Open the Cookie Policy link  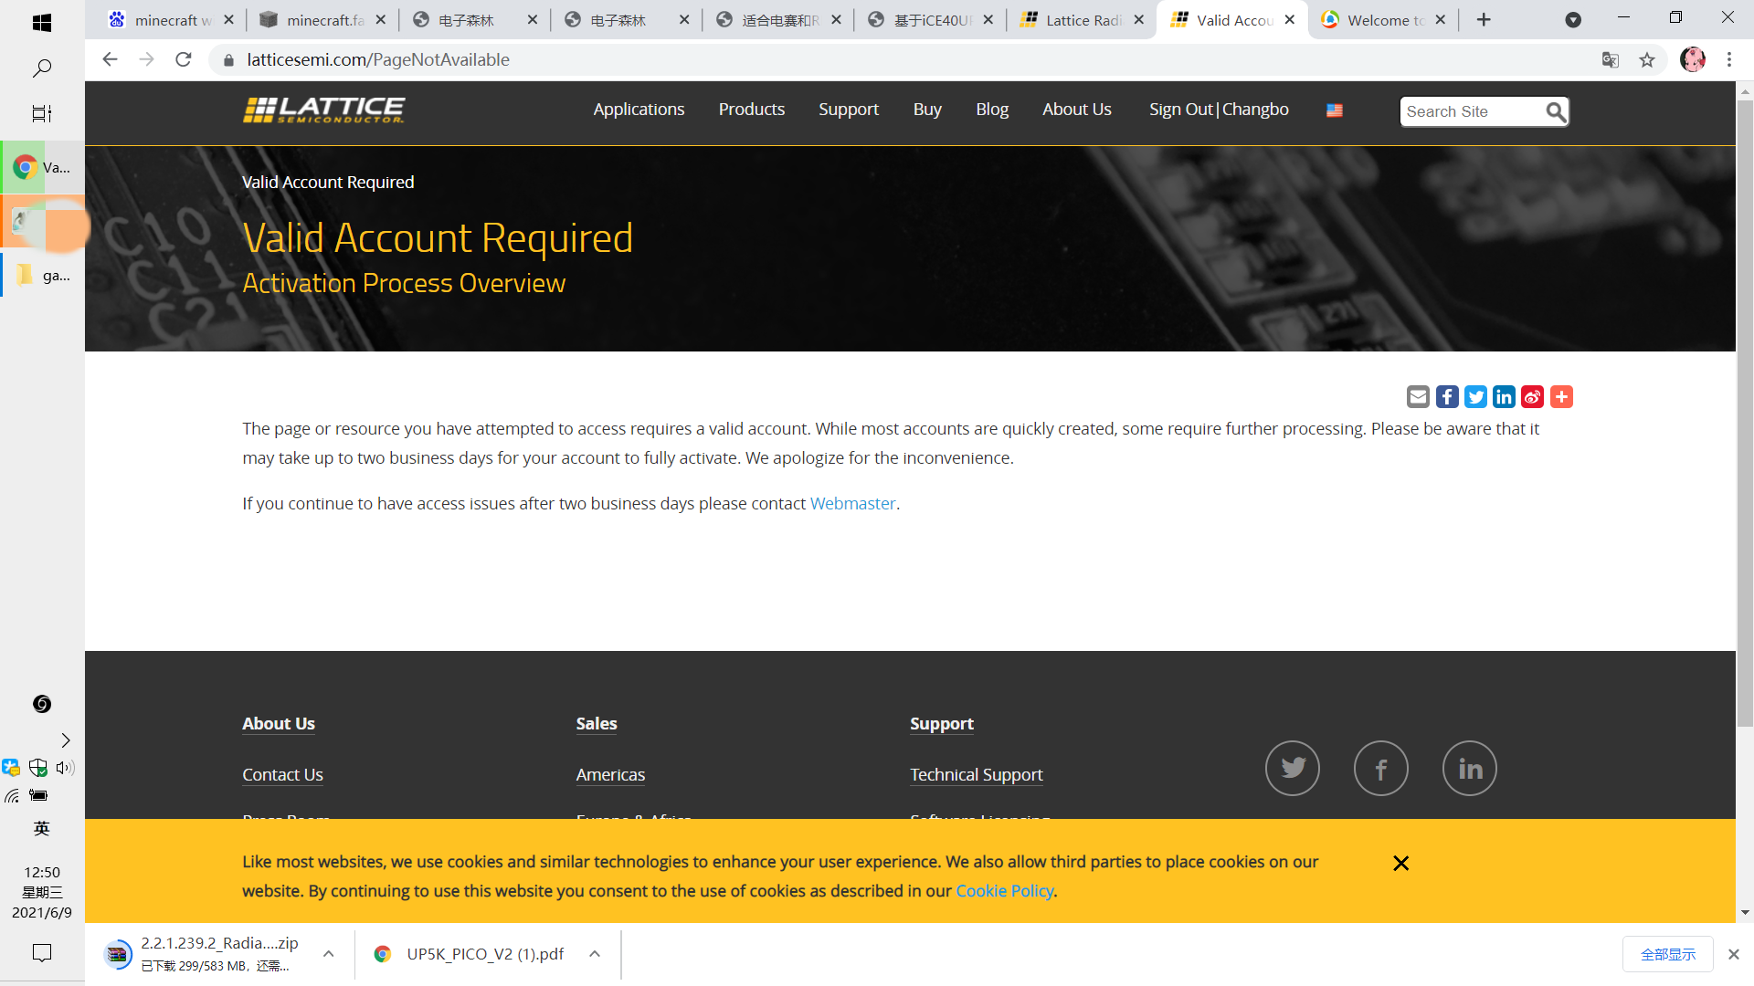[1004, 891]
